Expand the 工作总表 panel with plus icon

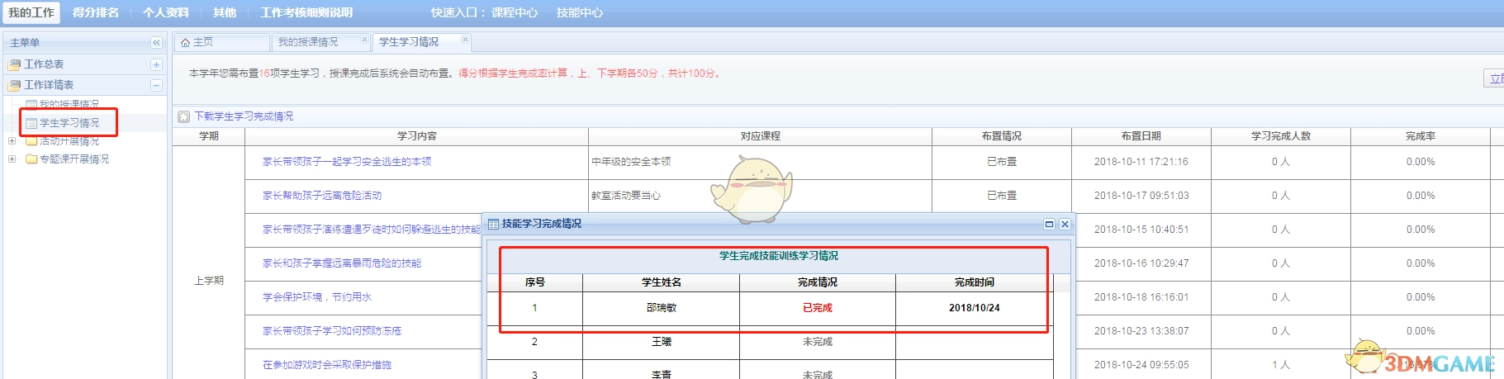tap(156, 64)
